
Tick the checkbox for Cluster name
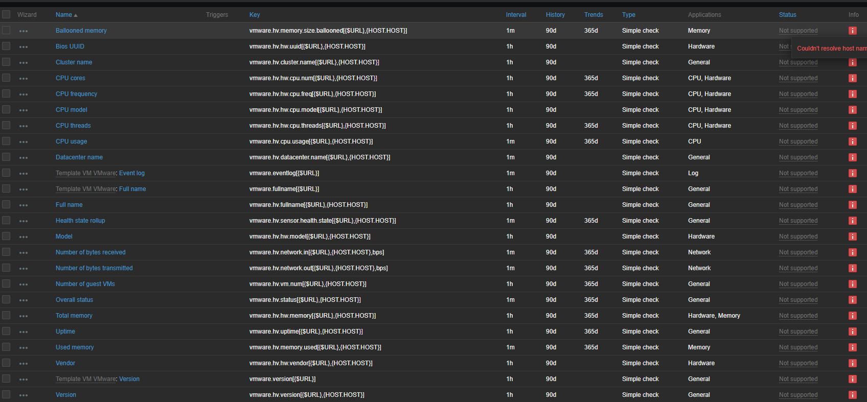[x=6, y=62]
